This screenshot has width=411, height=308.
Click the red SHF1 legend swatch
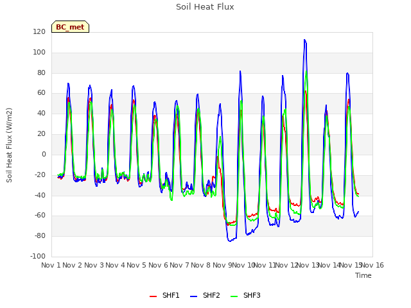[153, 296]
